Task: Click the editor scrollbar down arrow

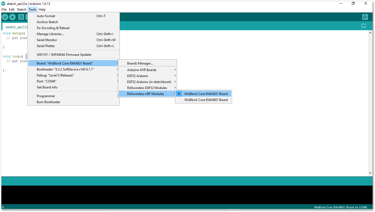Action: 370,173
